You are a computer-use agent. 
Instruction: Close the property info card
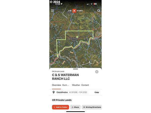coord(97,72)
